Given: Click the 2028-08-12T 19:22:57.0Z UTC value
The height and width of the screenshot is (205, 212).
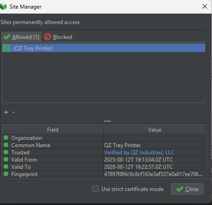Looking at the screenshot, I should click(154, 167).
